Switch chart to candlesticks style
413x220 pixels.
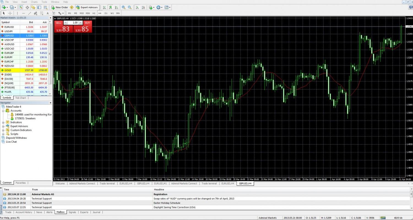click(x=110, y=7)
